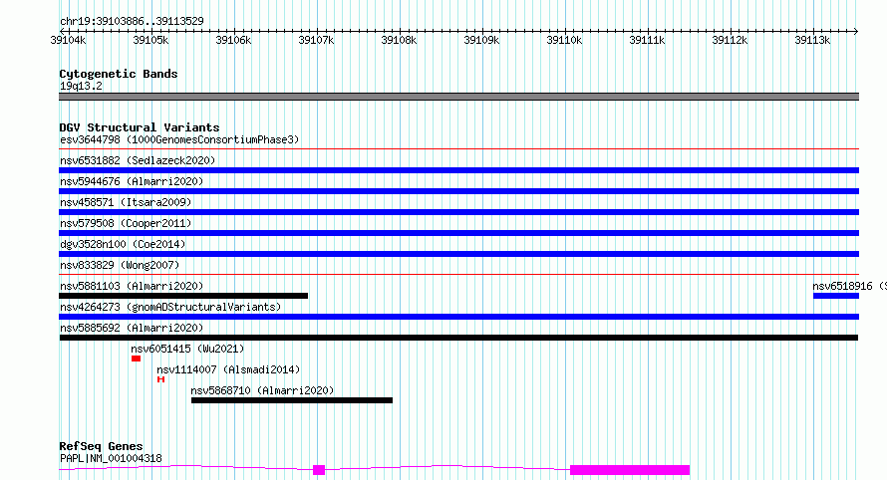887x480 pixels.
Task: Open the nsv5944676 (Almarri2020) variant label
Action: 132,181
